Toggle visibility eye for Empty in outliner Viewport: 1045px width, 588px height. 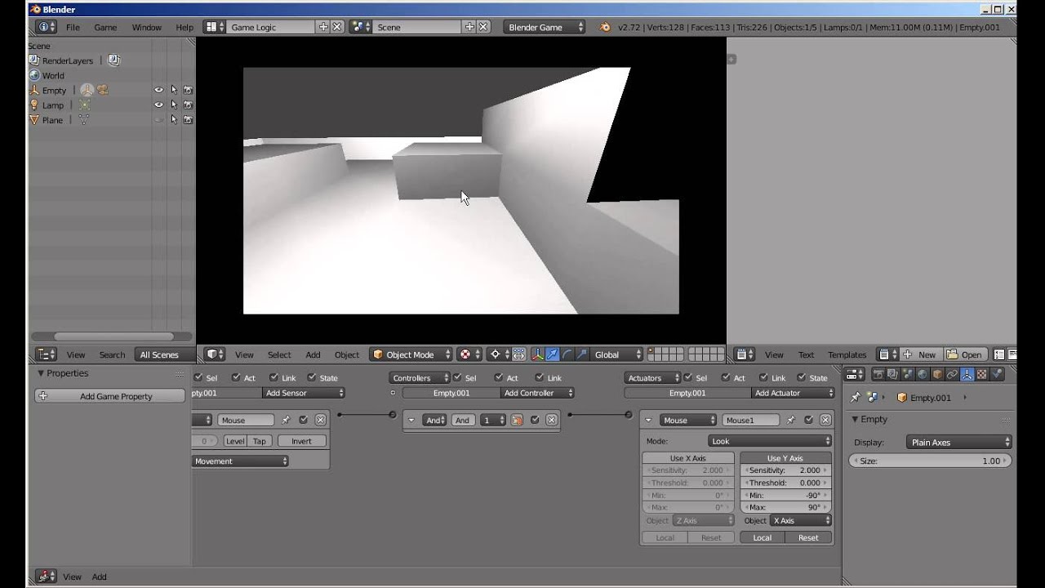pyautogui.click(x=158, y=90)
